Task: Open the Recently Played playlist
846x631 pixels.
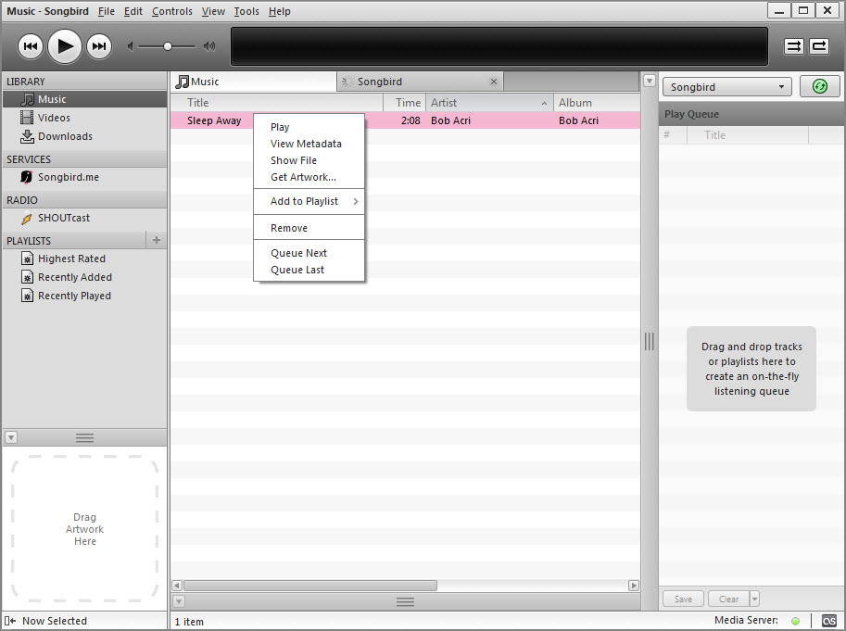Action: pos(84,297)
